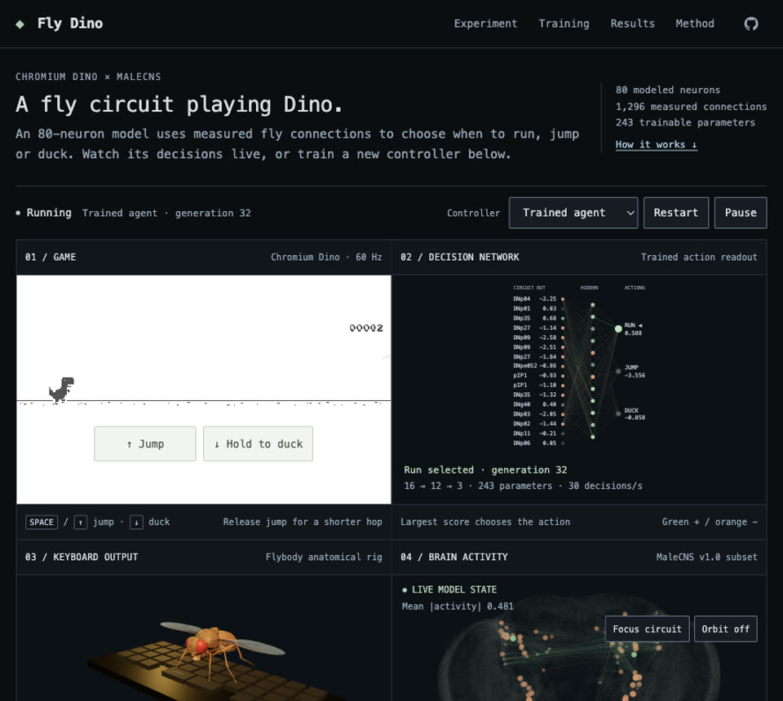Click the Fly Dino site title
783x701 pixels.
pyautogui.click(x=70, y=24)
